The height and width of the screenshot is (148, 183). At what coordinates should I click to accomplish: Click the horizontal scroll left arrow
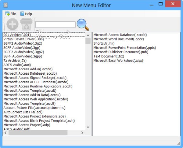(x=5, y=133)
